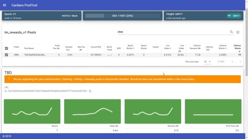248x139 pixels.
Task: Open the Blocks chart card
Action: tap(32, 112)
